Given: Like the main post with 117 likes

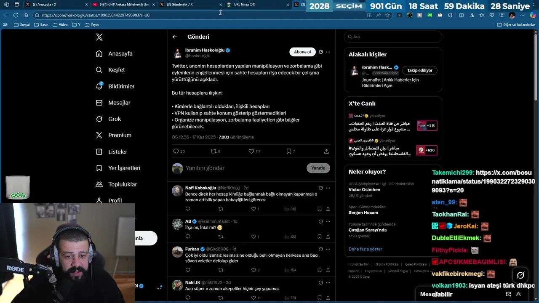Looking at the screenshot, I should tap(251, 151).
